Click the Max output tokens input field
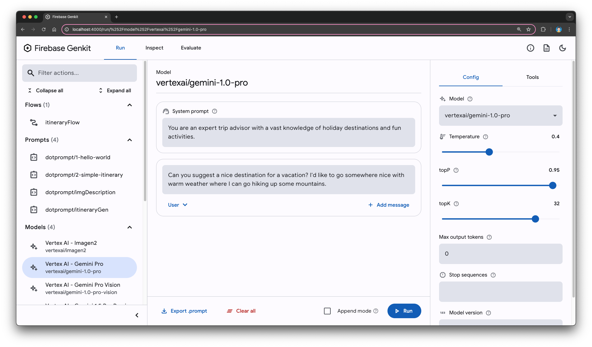The width and height of the screenshot is (592, 347). click(501, 254)
